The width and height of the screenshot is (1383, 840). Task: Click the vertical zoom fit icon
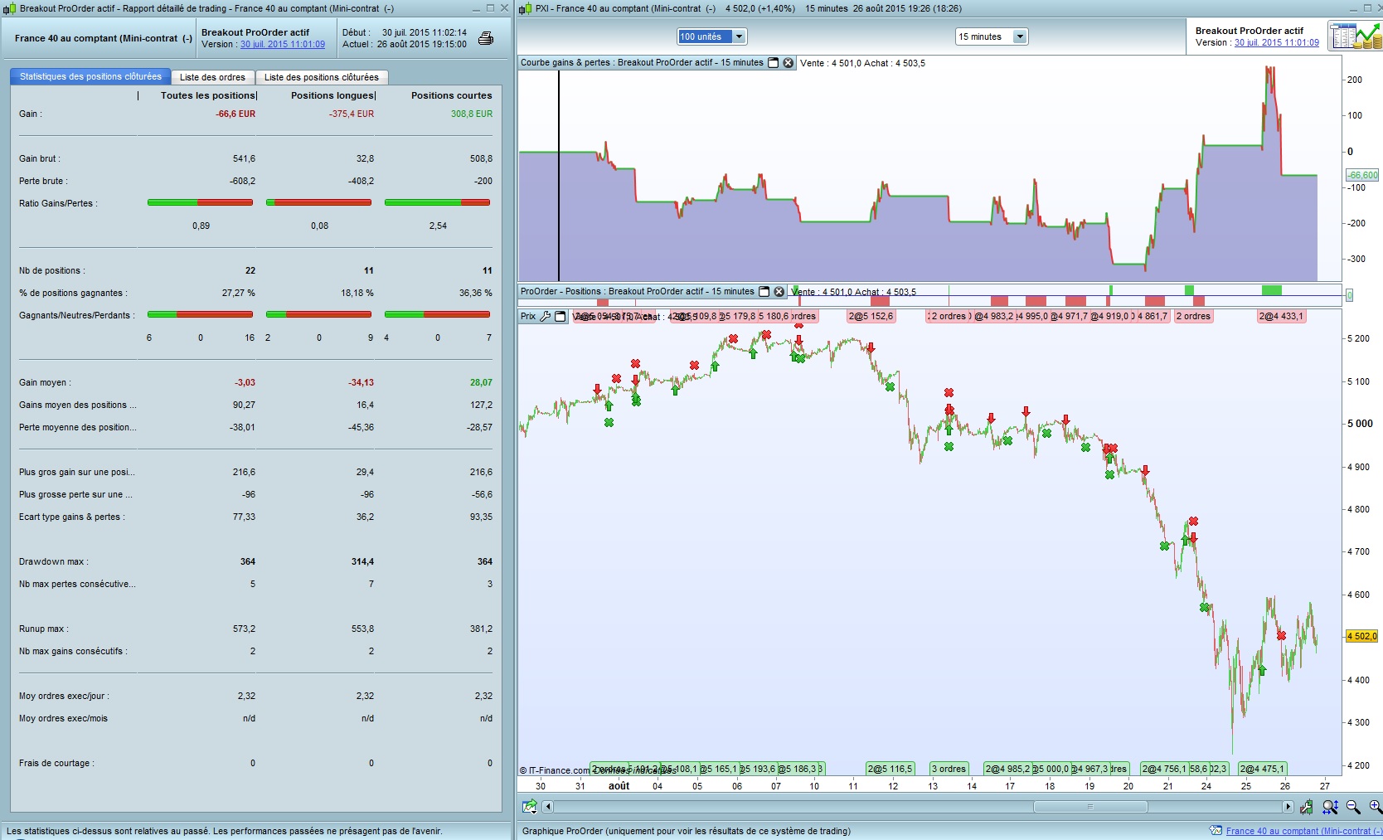click(x=1330, y=807)
